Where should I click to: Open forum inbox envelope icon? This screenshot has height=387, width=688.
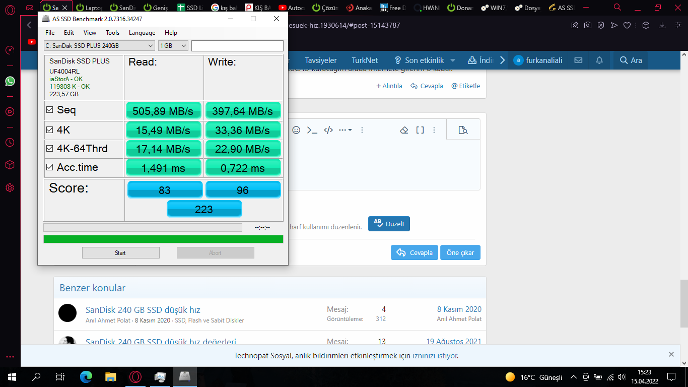point(578,60)
